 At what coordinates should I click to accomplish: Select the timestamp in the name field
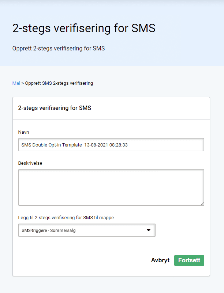(x=102, y=145)
